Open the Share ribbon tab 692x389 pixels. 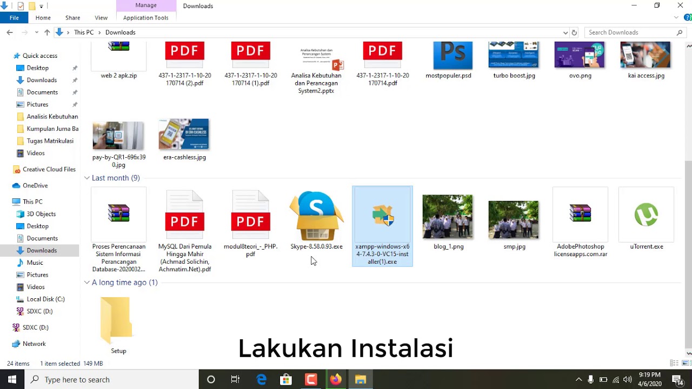click(x=72, y=18)
